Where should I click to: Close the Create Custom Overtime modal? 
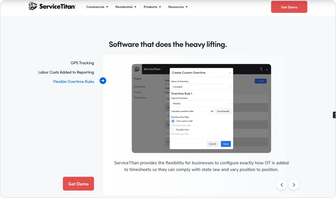pos(230,72)
